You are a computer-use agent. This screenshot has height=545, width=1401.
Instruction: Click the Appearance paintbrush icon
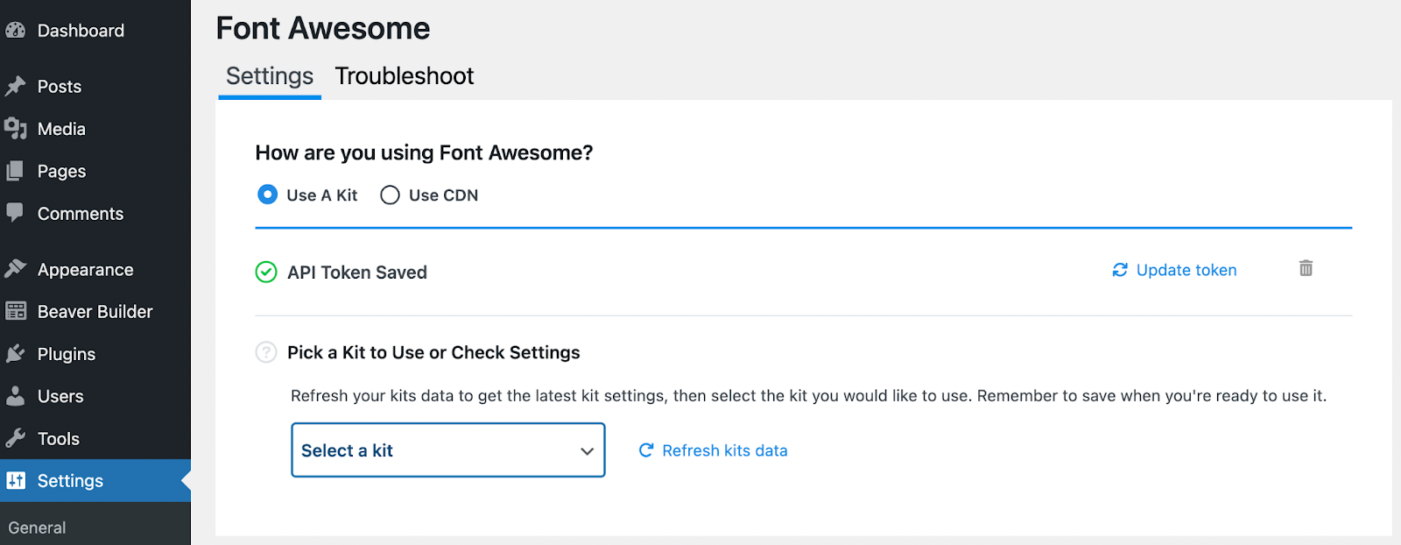point(15,269)
